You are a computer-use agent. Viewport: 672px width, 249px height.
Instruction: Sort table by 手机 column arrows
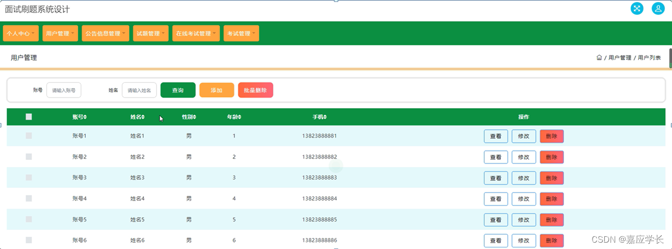click(x=325, y=117)
